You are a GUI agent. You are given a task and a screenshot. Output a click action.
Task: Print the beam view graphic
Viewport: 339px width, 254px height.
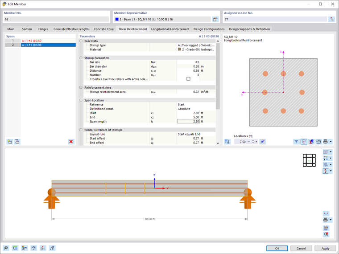[x=326, y=220]
